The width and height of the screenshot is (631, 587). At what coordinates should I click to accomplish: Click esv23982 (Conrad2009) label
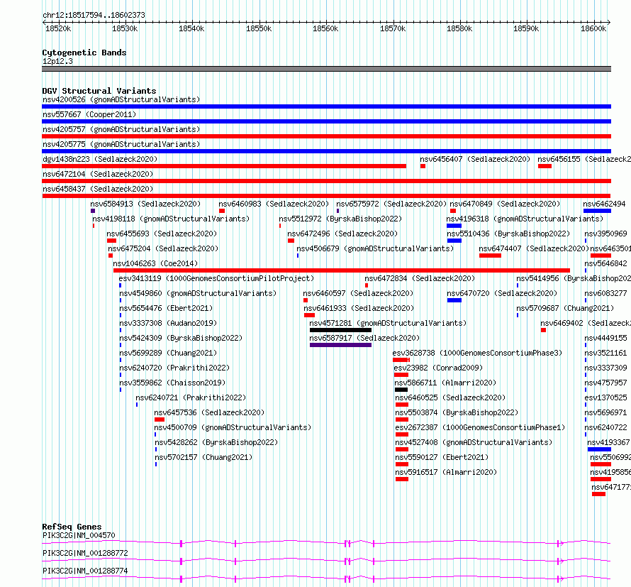[x=438, y=368]
